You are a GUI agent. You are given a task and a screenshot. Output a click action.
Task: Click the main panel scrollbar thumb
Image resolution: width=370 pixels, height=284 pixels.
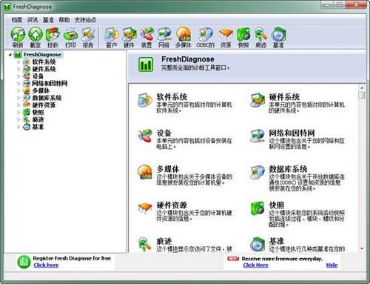click(362, 95)
